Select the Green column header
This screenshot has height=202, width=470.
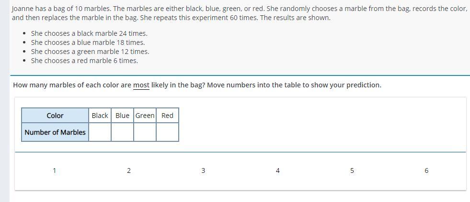[145, 116]
